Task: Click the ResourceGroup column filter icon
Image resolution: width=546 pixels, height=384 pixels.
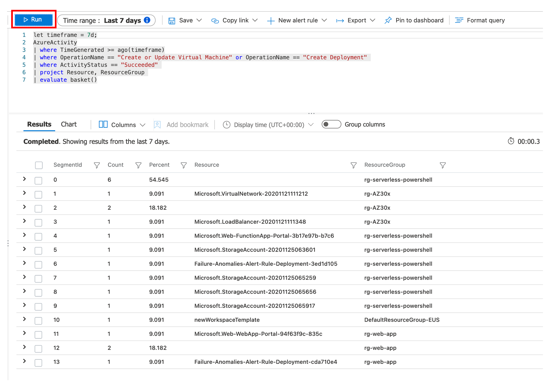Action: [443, 165]
